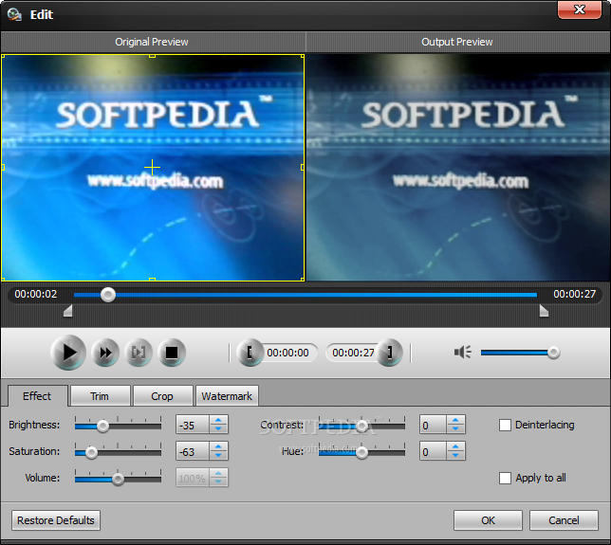Click the start time field 00:00:00
Image resolution: width=611 pixels, height=545 pixels.
pyautogui.click(x=287, y=353)
